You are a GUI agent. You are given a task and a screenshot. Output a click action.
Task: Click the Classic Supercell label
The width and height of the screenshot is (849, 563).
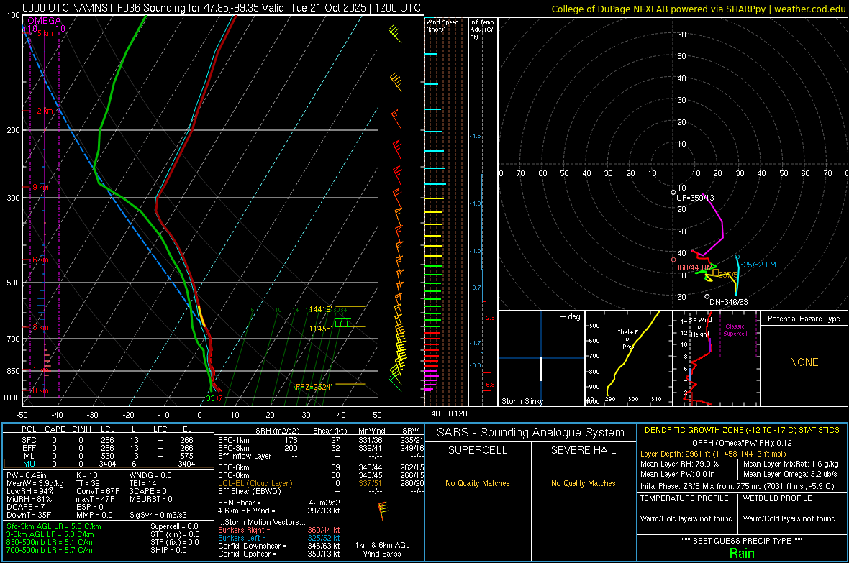coord(735,330)
